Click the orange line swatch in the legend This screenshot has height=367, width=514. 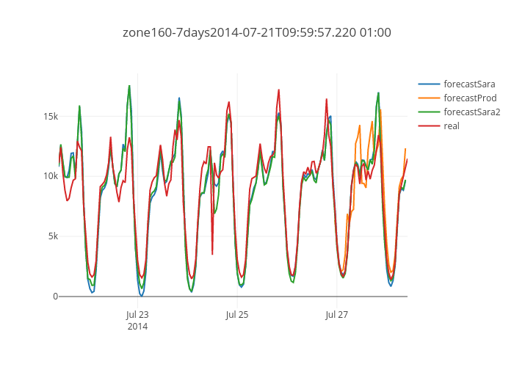429,98
